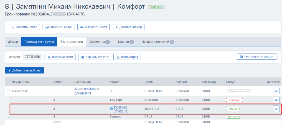The image size is (282, 125).
Task: Click document icon beside Ресторан Фортуна
Action: [111, 109]
